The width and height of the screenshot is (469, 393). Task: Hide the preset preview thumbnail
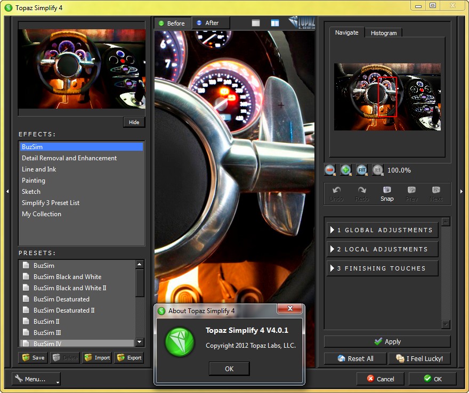tap(134, 122)
